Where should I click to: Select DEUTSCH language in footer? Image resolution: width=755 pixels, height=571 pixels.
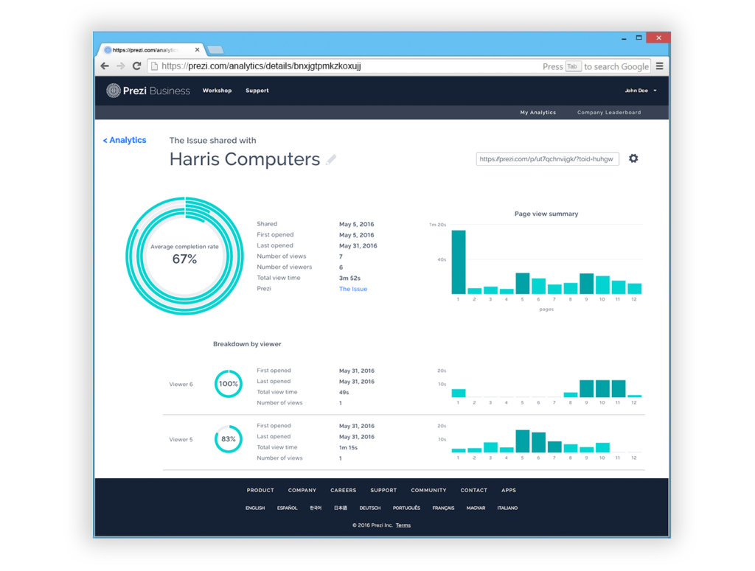370,508
